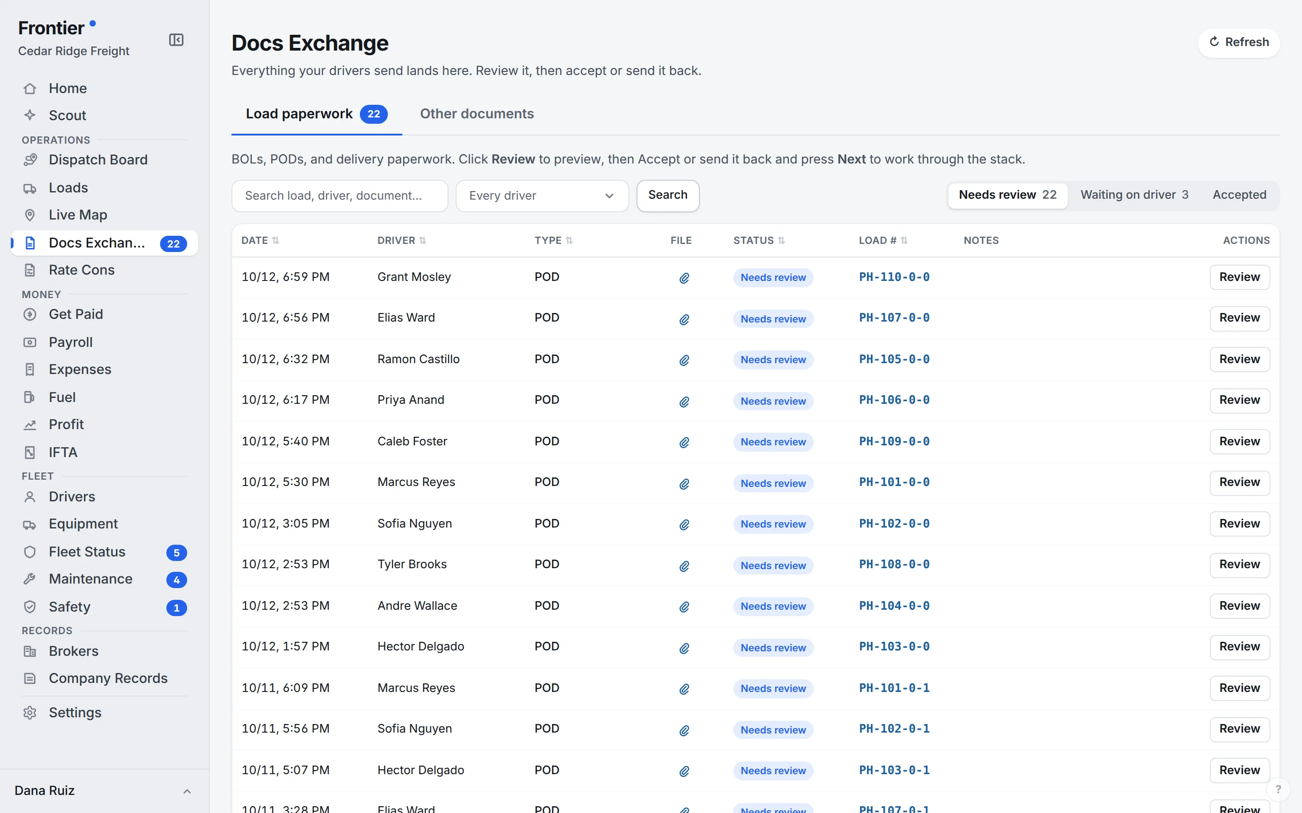1302x813 pixels.
Task: Sort table by Date column
Action: [x=260, y=240]
